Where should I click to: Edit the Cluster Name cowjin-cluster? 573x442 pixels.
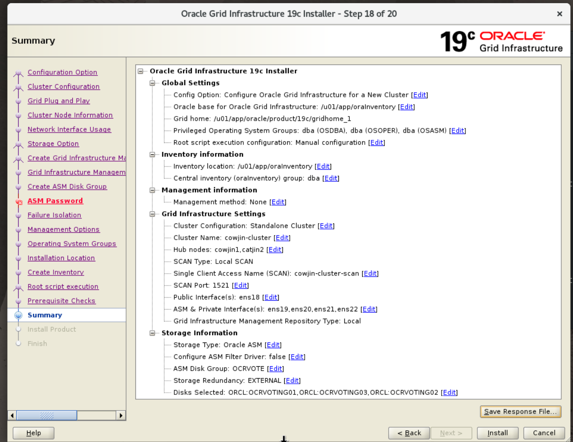coord(282,238)
